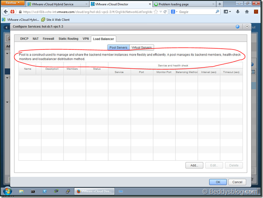Click the search magnifier icon
This screenshot has height=198, width=263.
[217, 11]
